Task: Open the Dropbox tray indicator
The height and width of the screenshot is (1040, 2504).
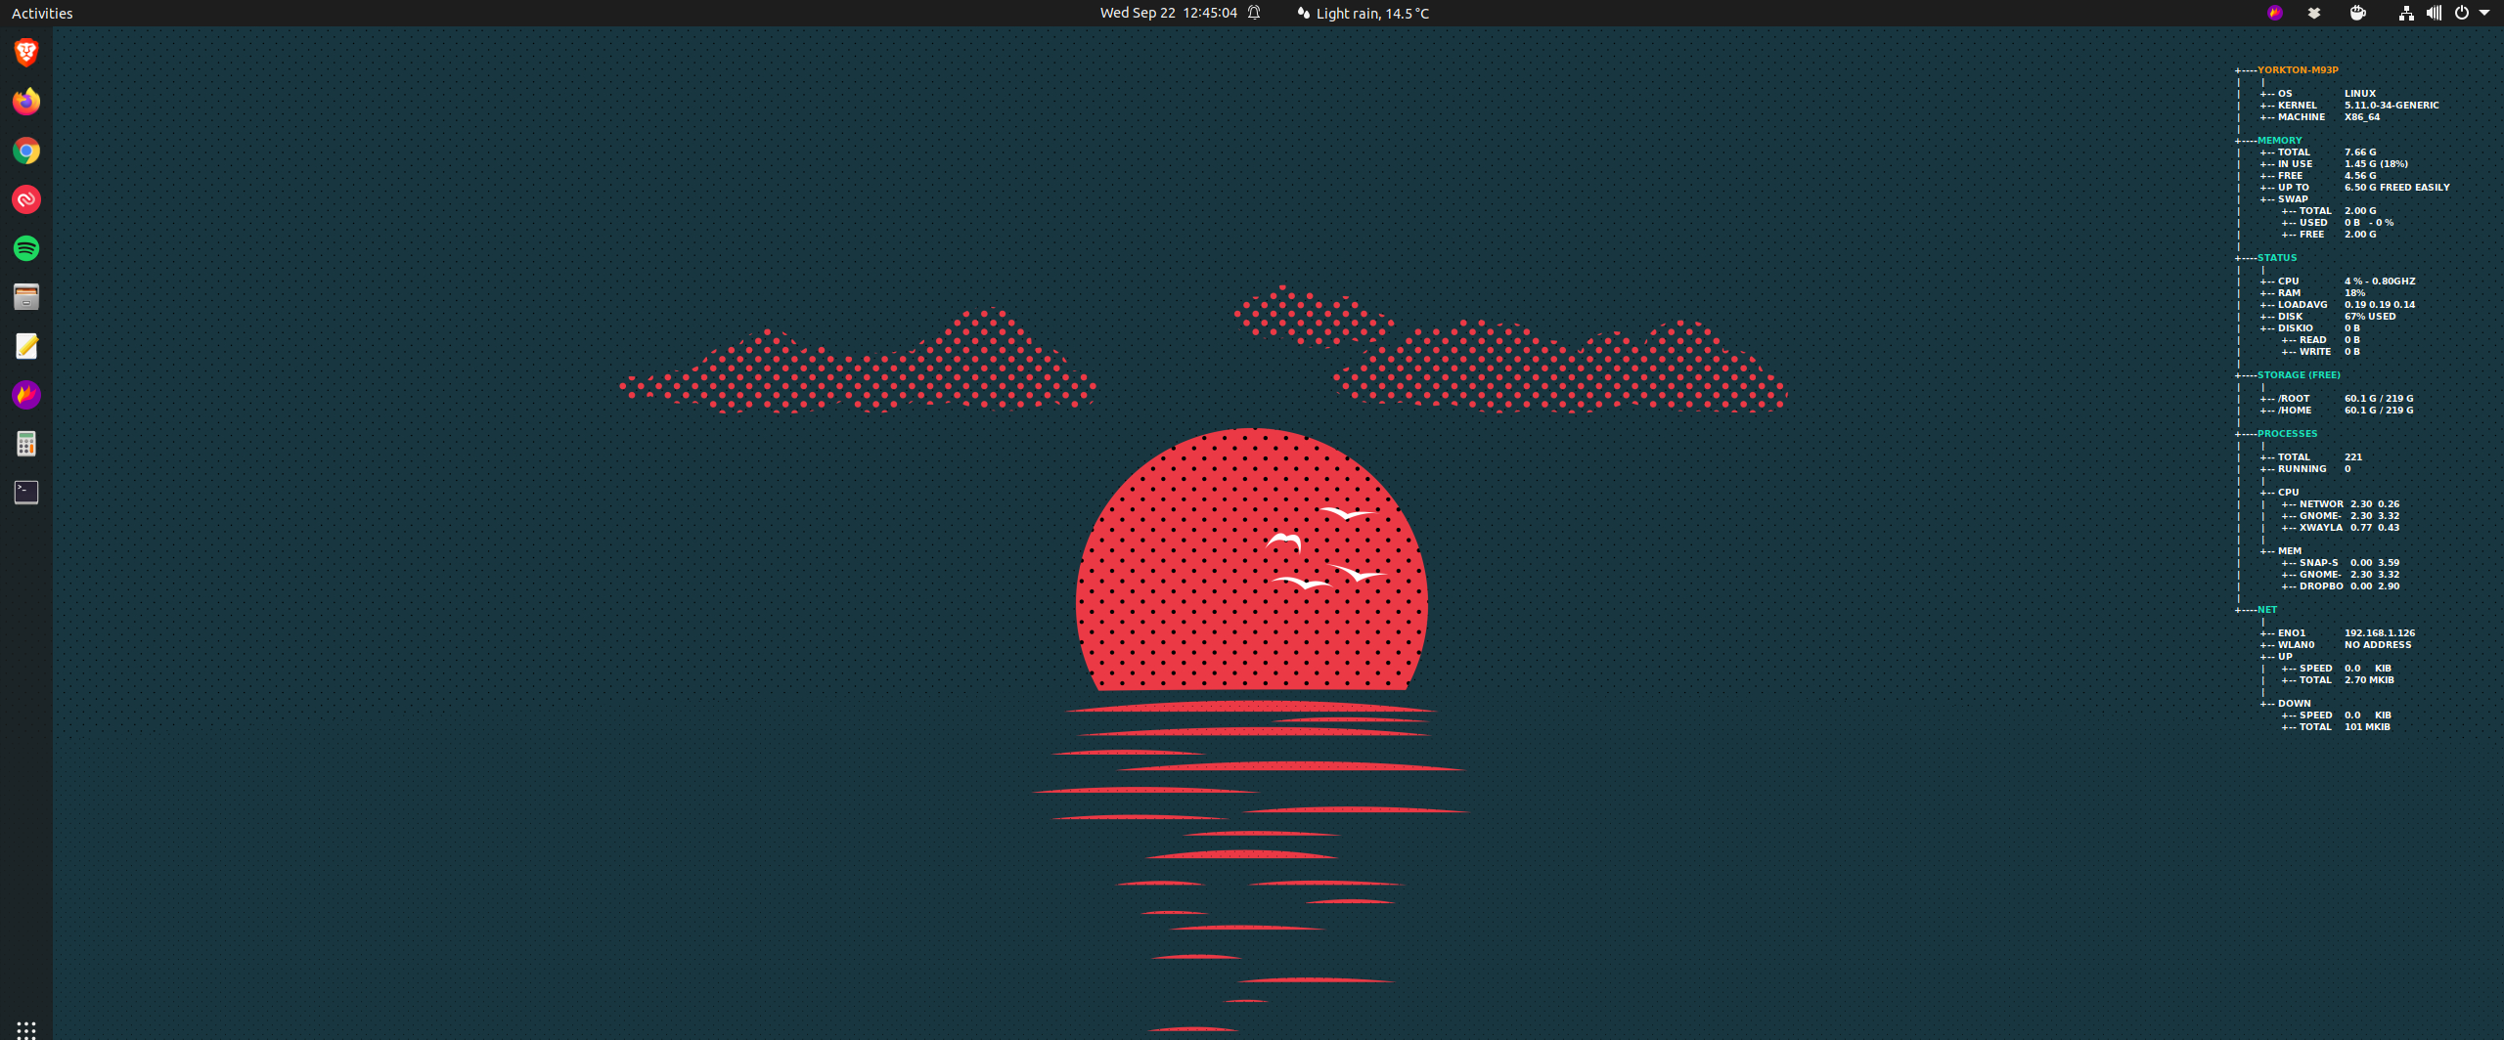Action: pos(2314,13)
